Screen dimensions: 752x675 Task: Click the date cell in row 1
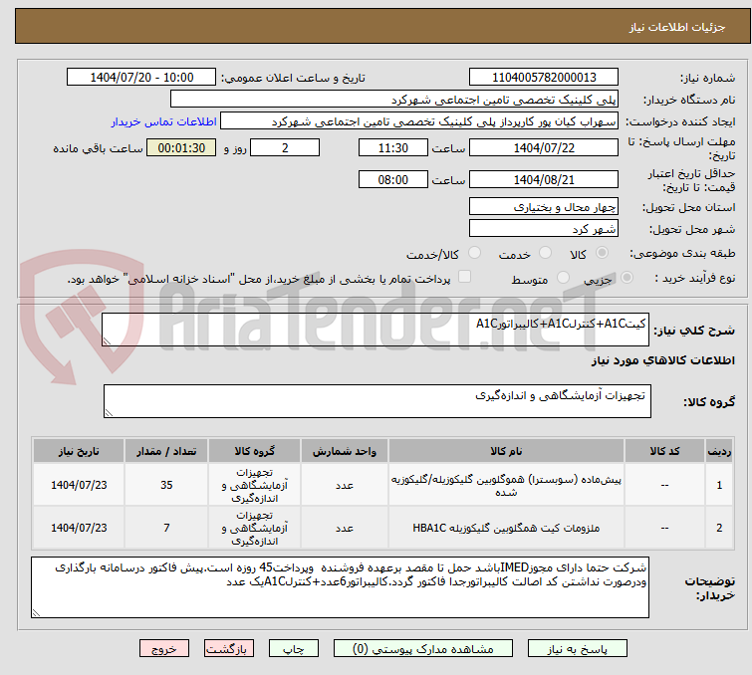pyautogui.click(x=79, y=485)
